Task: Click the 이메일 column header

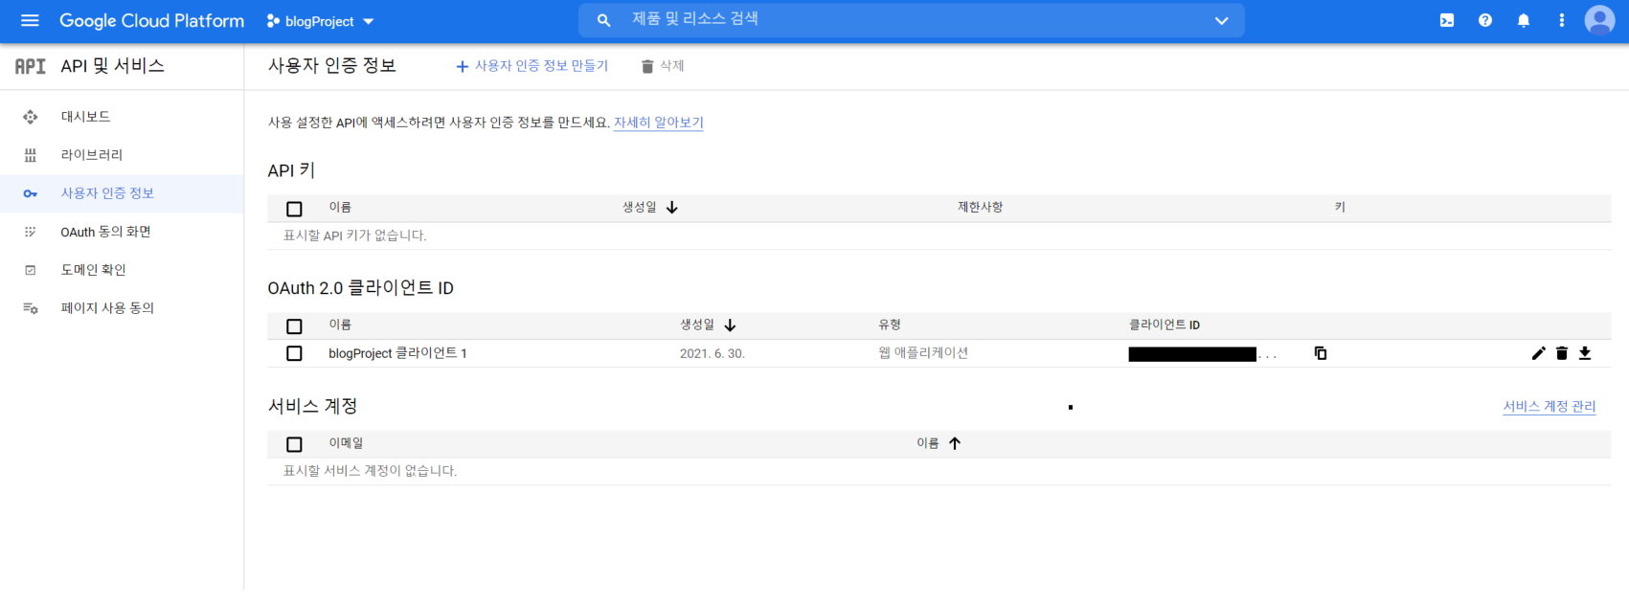Action: pos(346,443)
